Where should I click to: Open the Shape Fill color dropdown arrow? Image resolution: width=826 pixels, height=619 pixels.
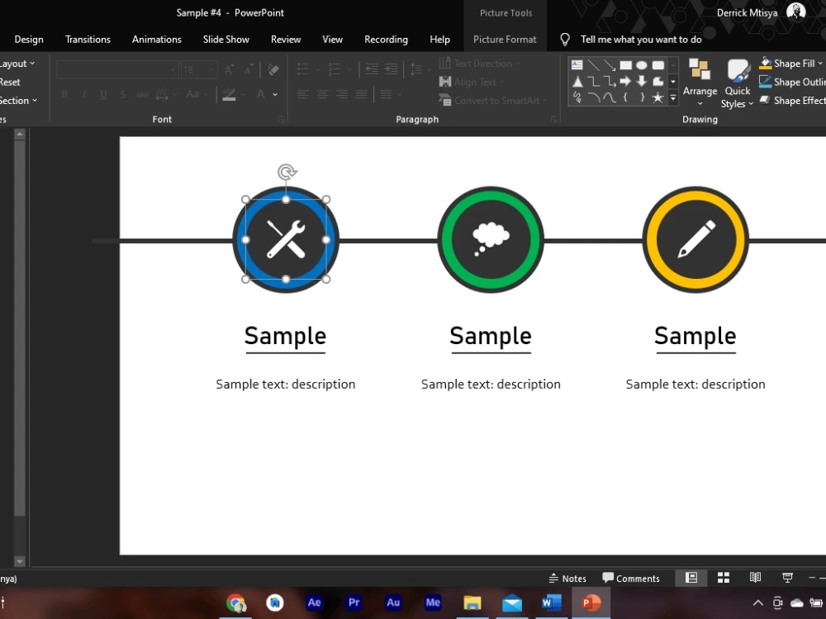point(821,63)
